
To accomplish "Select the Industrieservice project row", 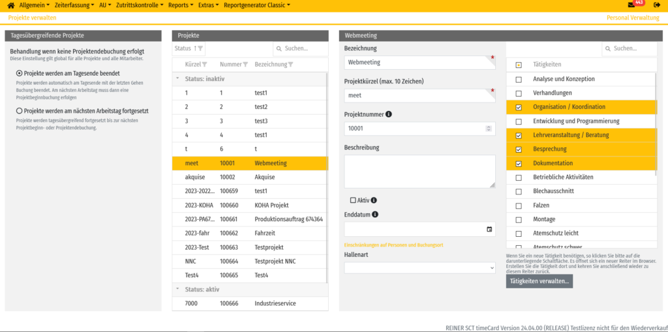I will 250,304.
